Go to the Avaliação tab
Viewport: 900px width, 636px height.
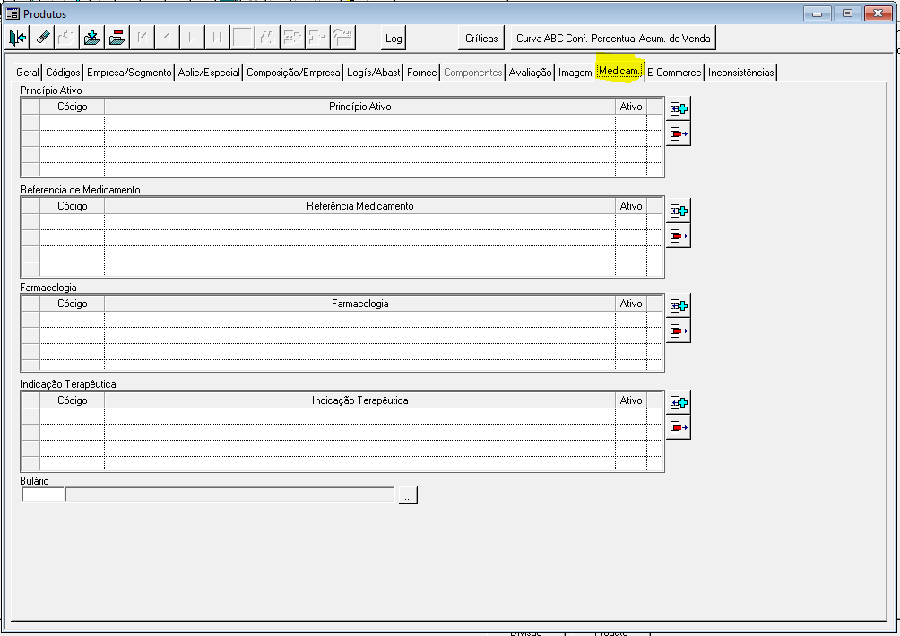pos(530,73)
